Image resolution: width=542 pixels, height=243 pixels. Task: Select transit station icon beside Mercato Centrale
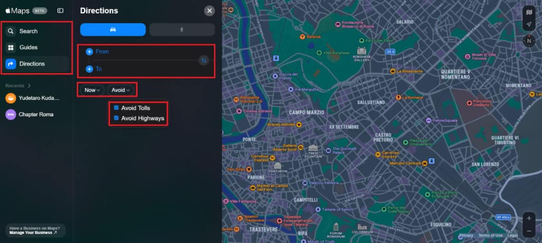pyautogui.click(x=432, y=161)
